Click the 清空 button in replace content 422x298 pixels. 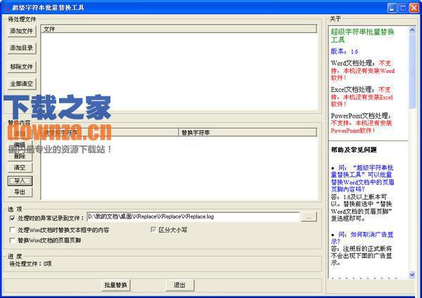20,167
